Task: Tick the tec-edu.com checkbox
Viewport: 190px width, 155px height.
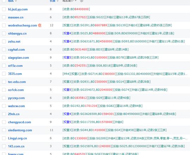Action: tap(4, 82)
